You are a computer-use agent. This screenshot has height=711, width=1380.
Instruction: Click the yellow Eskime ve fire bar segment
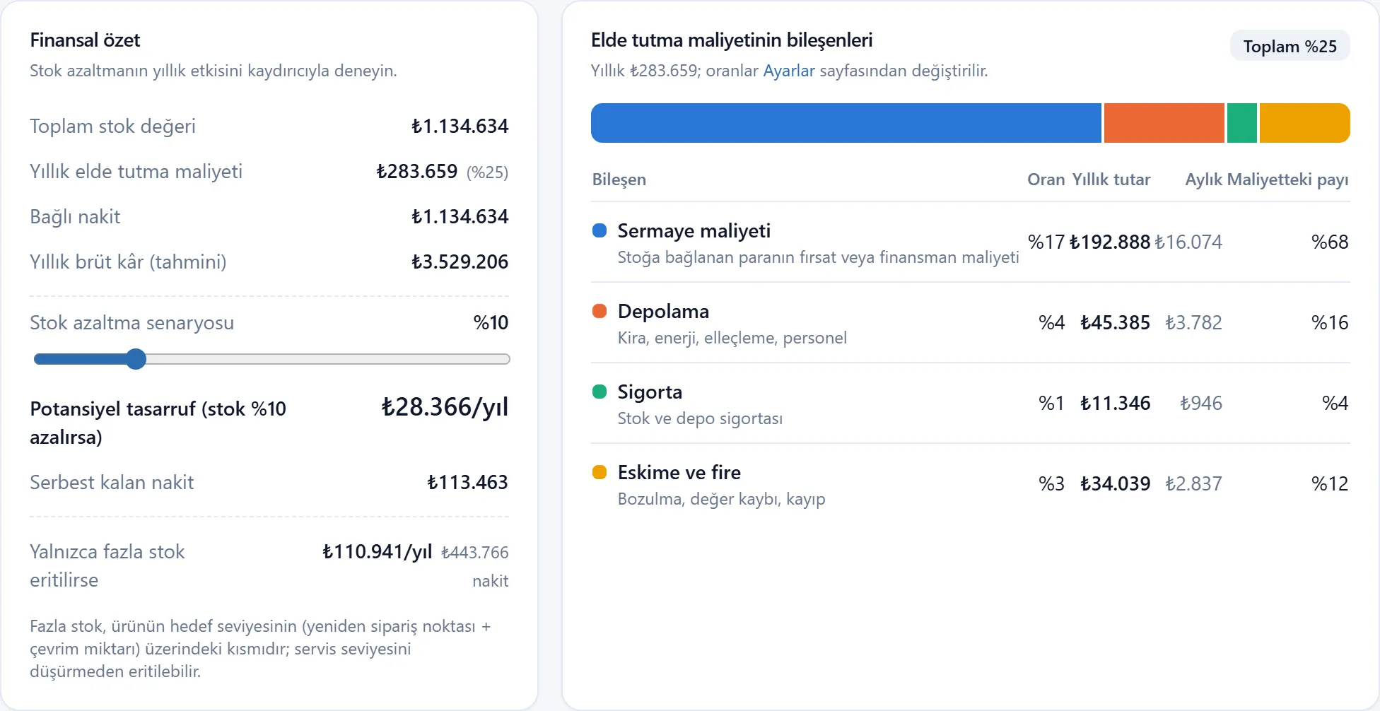coord(1305,123)
